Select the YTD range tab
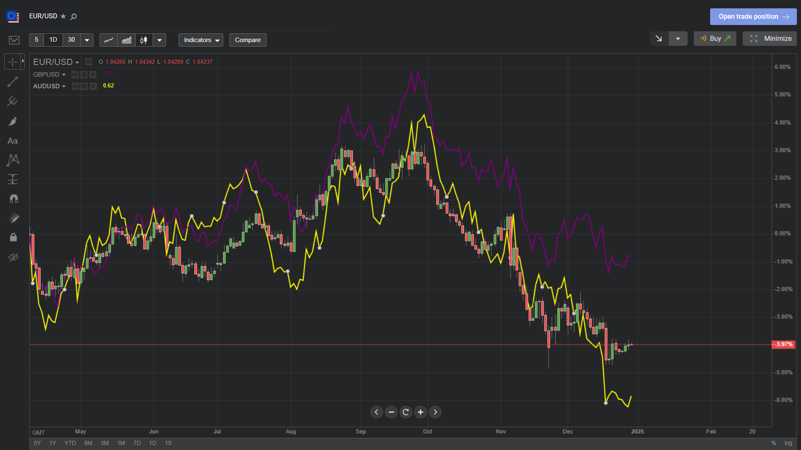Viewport: 801px width, 450px height. [70, 443]
